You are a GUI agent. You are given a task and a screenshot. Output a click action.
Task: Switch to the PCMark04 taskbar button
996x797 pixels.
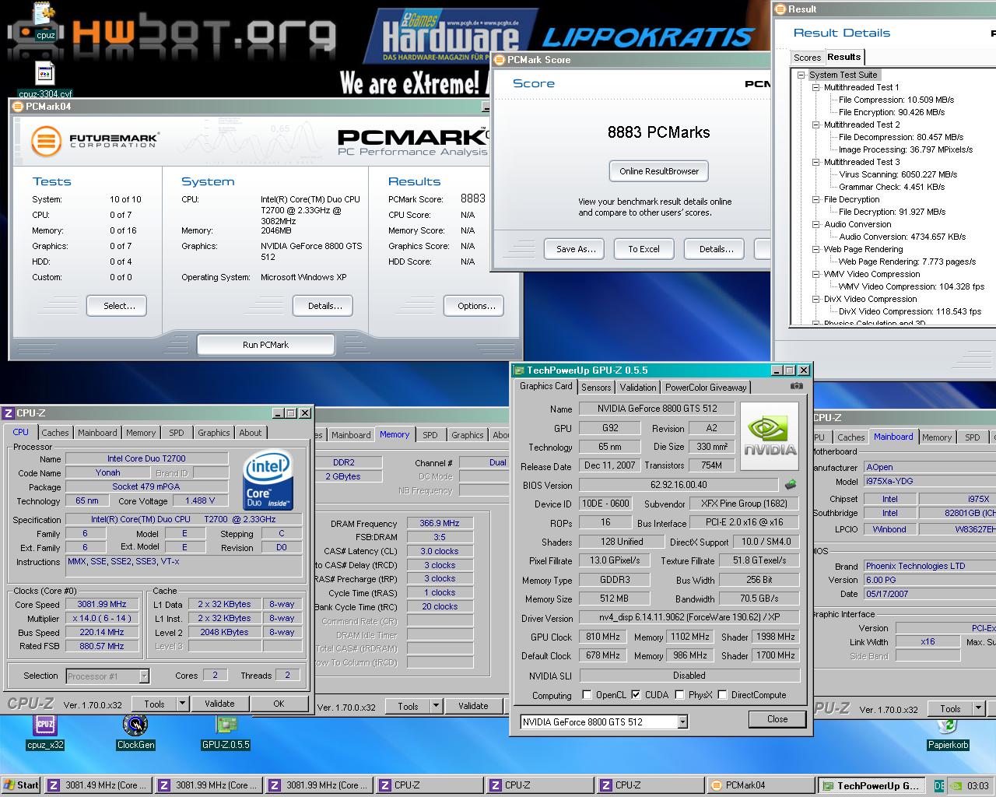click(x=760, y=785)
